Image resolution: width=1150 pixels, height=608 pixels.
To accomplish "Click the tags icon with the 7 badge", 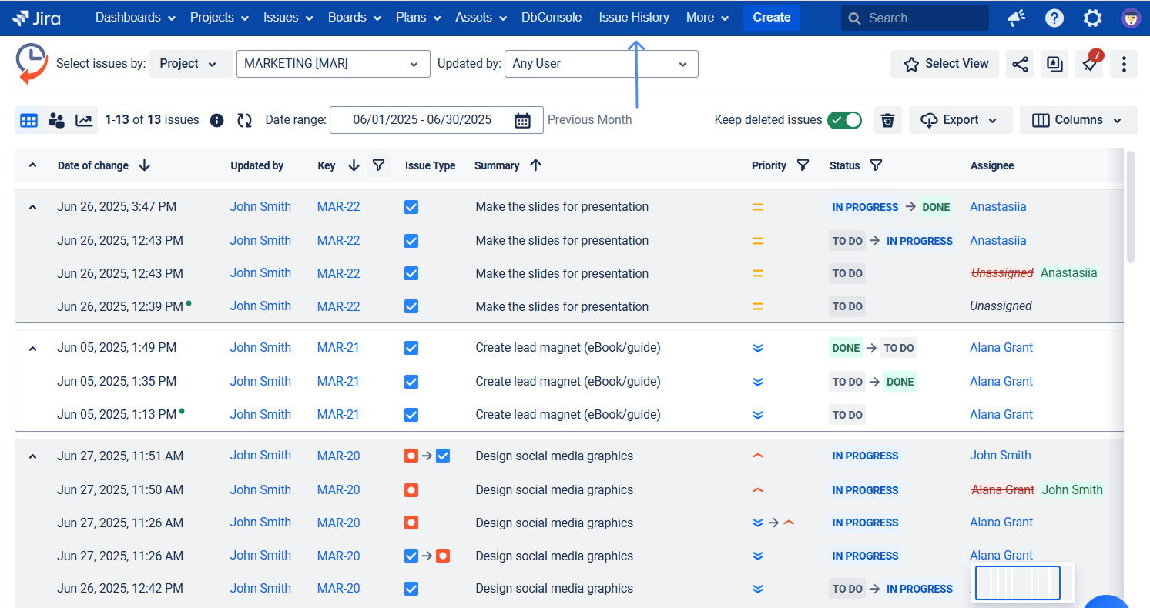I will (x=1089, y=64).
